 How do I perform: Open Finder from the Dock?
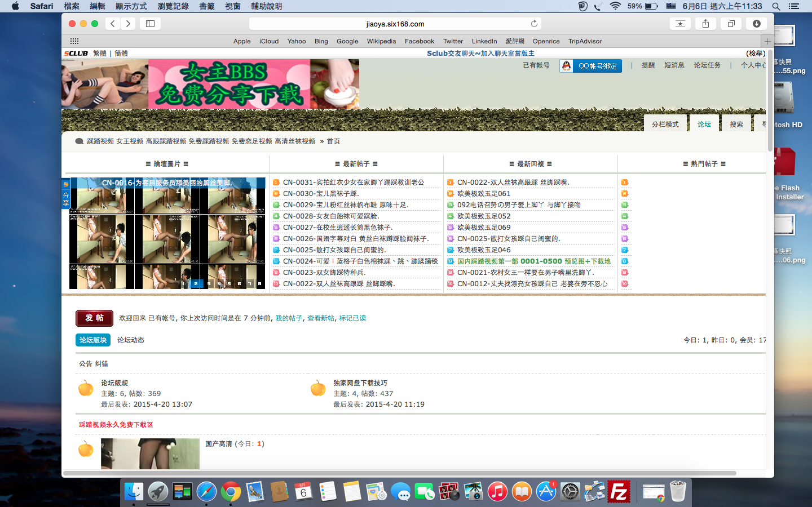coord(134,492)
